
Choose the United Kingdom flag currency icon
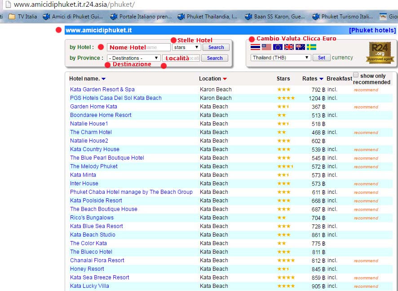tap(289, 47)
